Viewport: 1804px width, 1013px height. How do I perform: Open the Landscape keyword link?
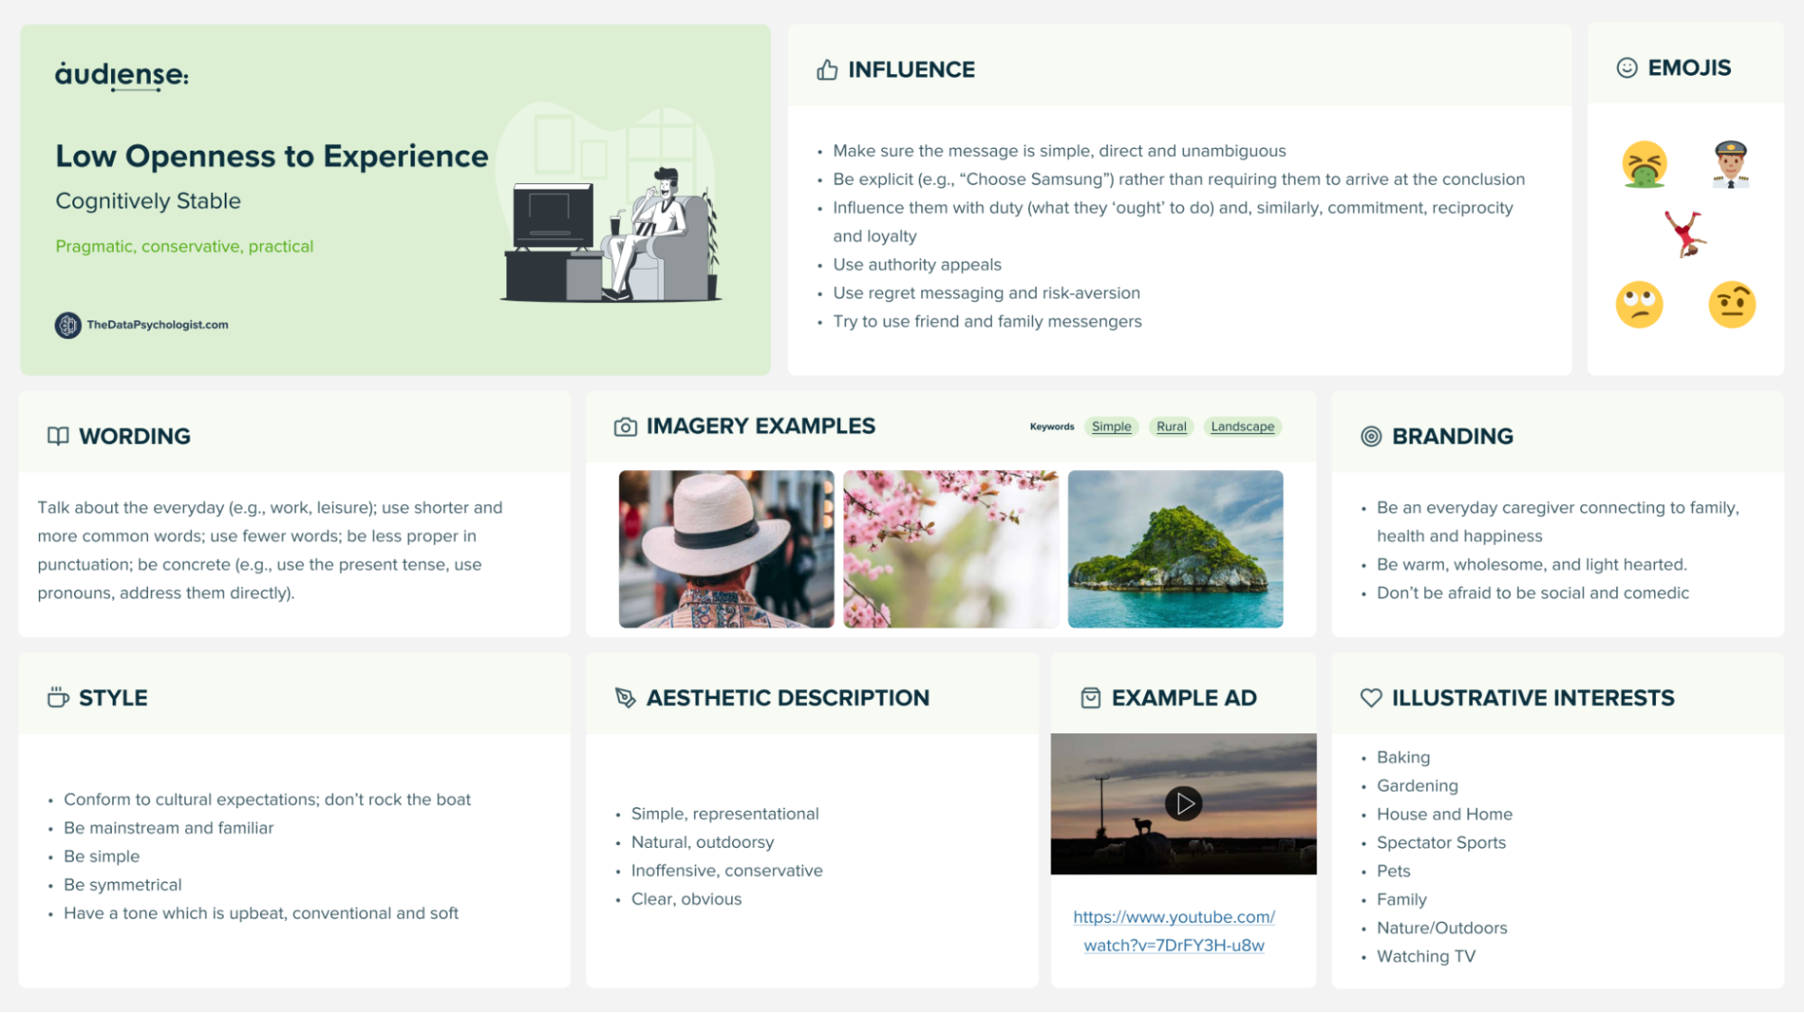[x=1243, y=427]
